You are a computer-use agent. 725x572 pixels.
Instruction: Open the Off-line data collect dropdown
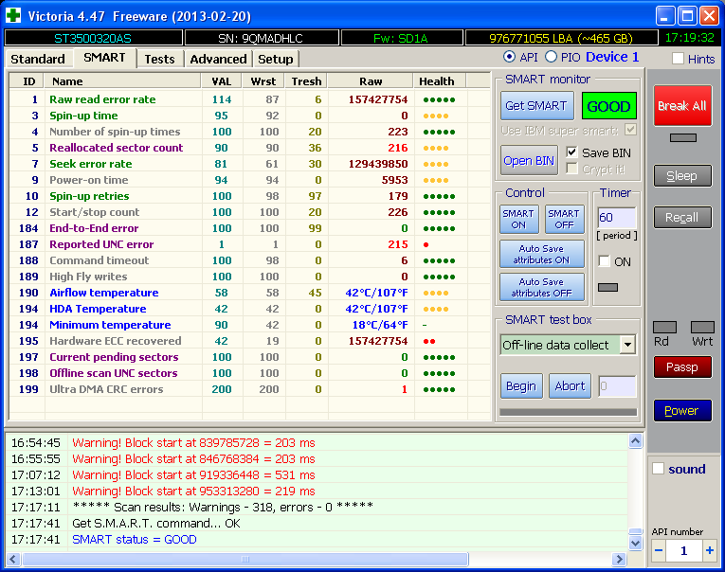(626, 345)
